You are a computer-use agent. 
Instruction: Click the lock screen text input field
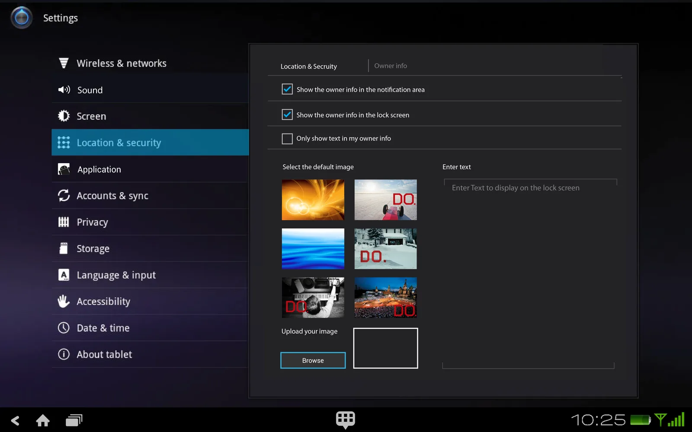(x=529, y=274)
